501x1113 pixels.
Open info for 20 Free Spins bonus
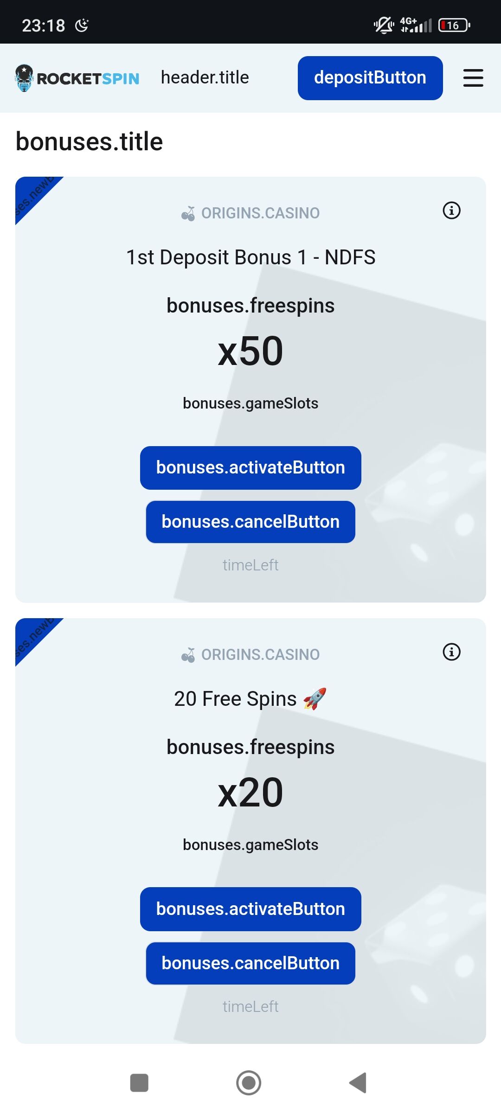click(x=451, y=652)
